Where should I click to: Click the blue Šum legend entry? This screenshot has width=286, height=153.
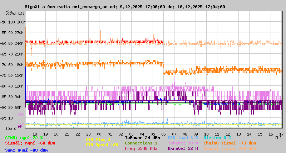26,150
